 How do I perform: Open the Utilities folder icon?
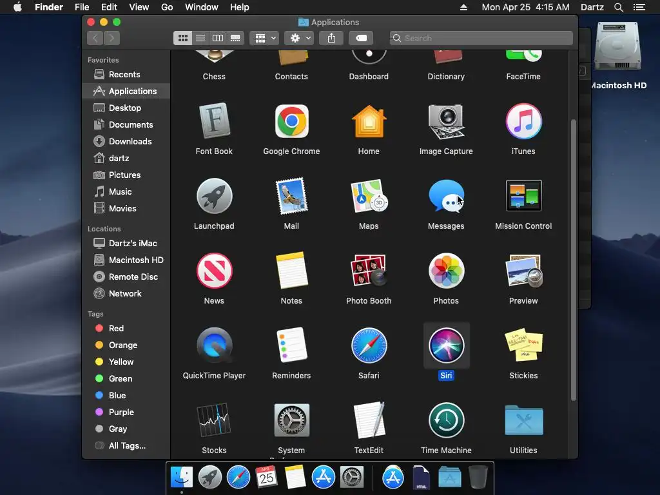tap(523, 420)
